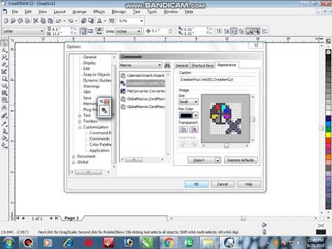This screenshot has width=332, height=249.
Task: Click the Undo toolbar icon
Action: coord(59,21)
